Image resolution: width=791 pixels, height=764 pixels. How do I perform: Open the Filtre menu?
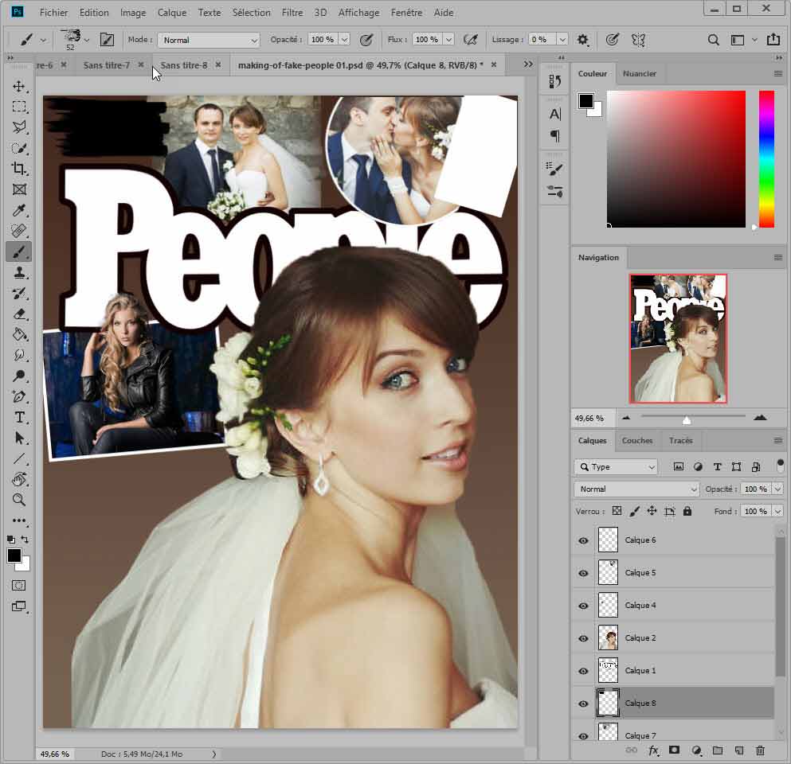click(x=292, y=13)
